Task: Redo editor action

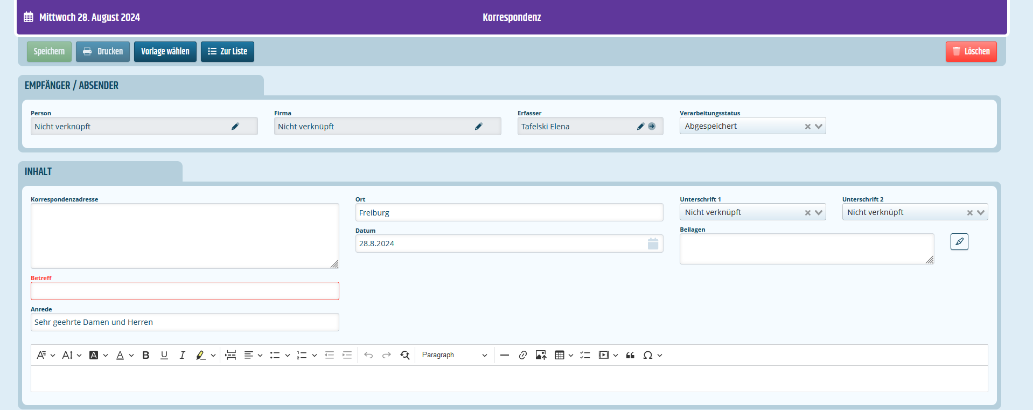Action: 387,355
